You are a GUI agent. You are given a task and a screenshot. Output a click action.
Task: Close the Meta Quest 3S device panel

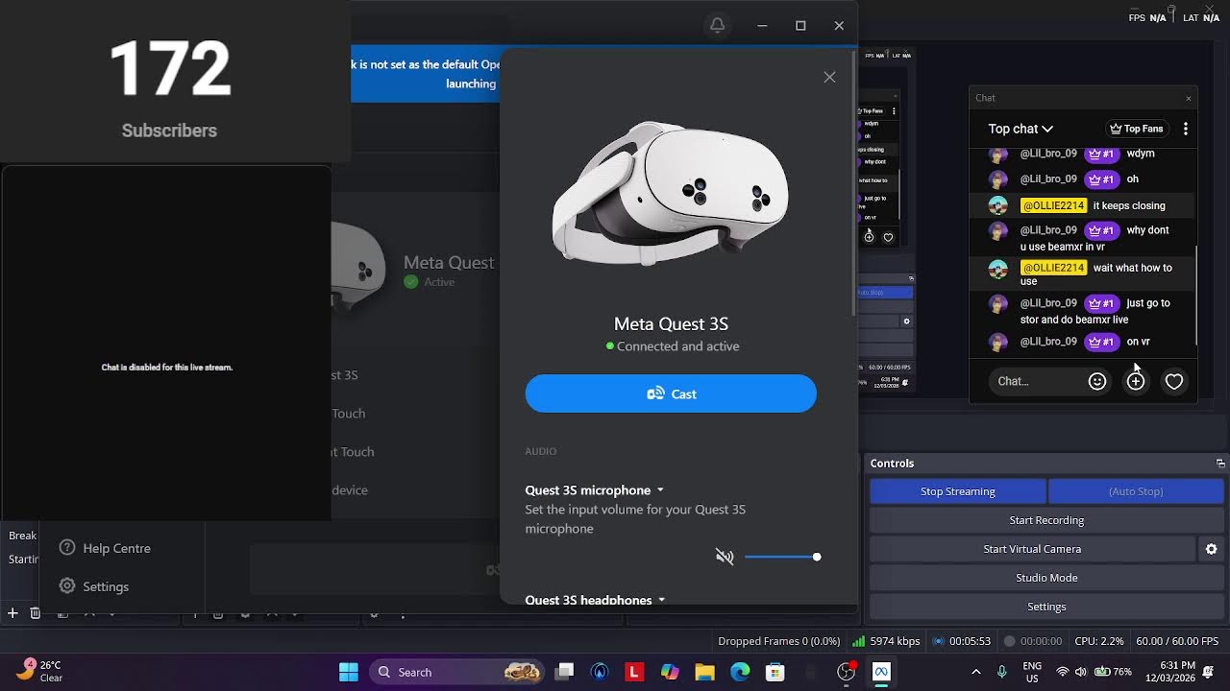click(x=829, y=78)
